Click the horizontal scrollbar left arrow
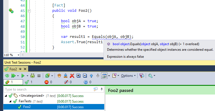Image resolution: width=215 pixels, height=111 pixels. point(22,55)
